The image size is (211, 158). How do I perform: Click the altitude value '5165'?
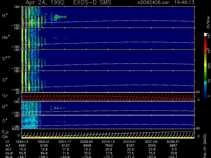44,146
